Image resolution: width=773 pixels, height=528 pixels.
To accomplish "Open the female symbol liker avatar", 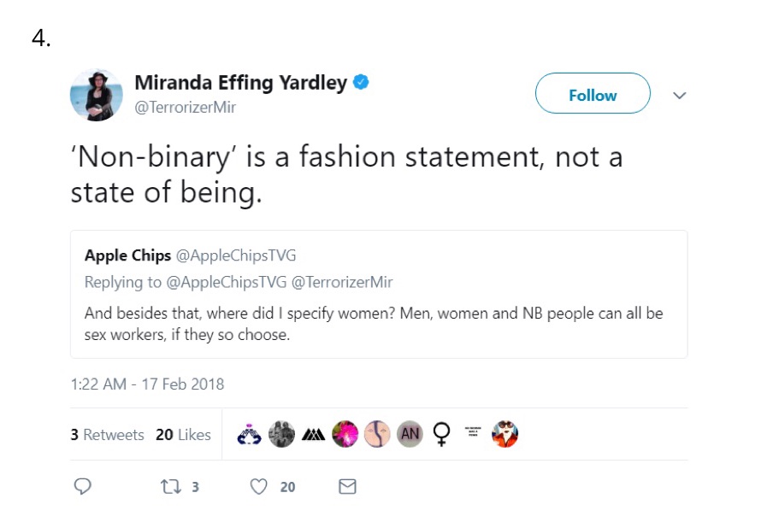I will 441,434.
